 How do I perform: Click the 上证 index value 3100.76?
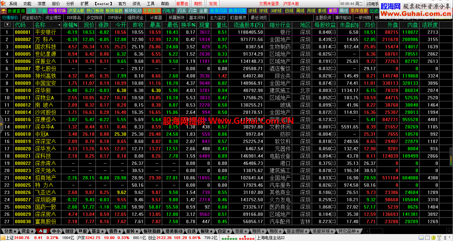point(22,238)
